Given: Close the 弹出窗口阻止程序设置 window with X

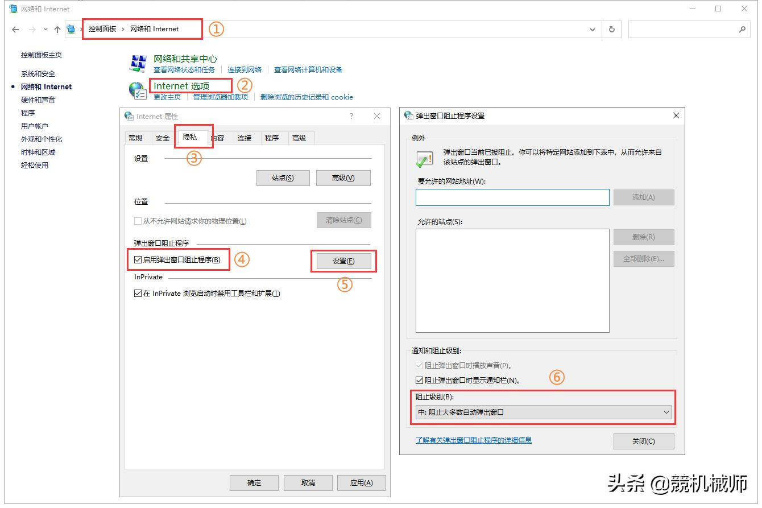Looking at the screenshot, I should pyautogui.click(x=676, y=115).
